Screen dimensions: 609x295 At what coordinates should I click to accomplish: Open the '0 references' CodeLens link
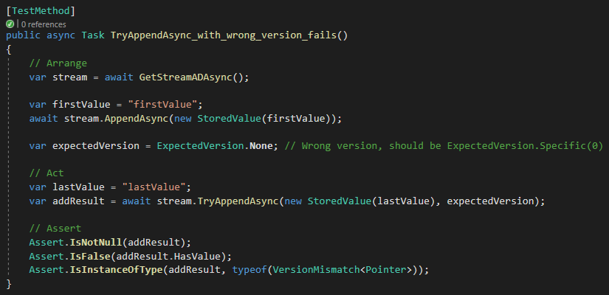coord(44,24)
